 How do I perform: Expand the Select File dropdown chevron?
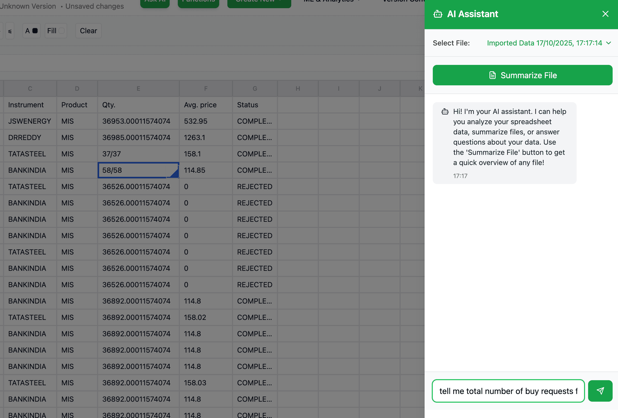click(x=609, y=43)
